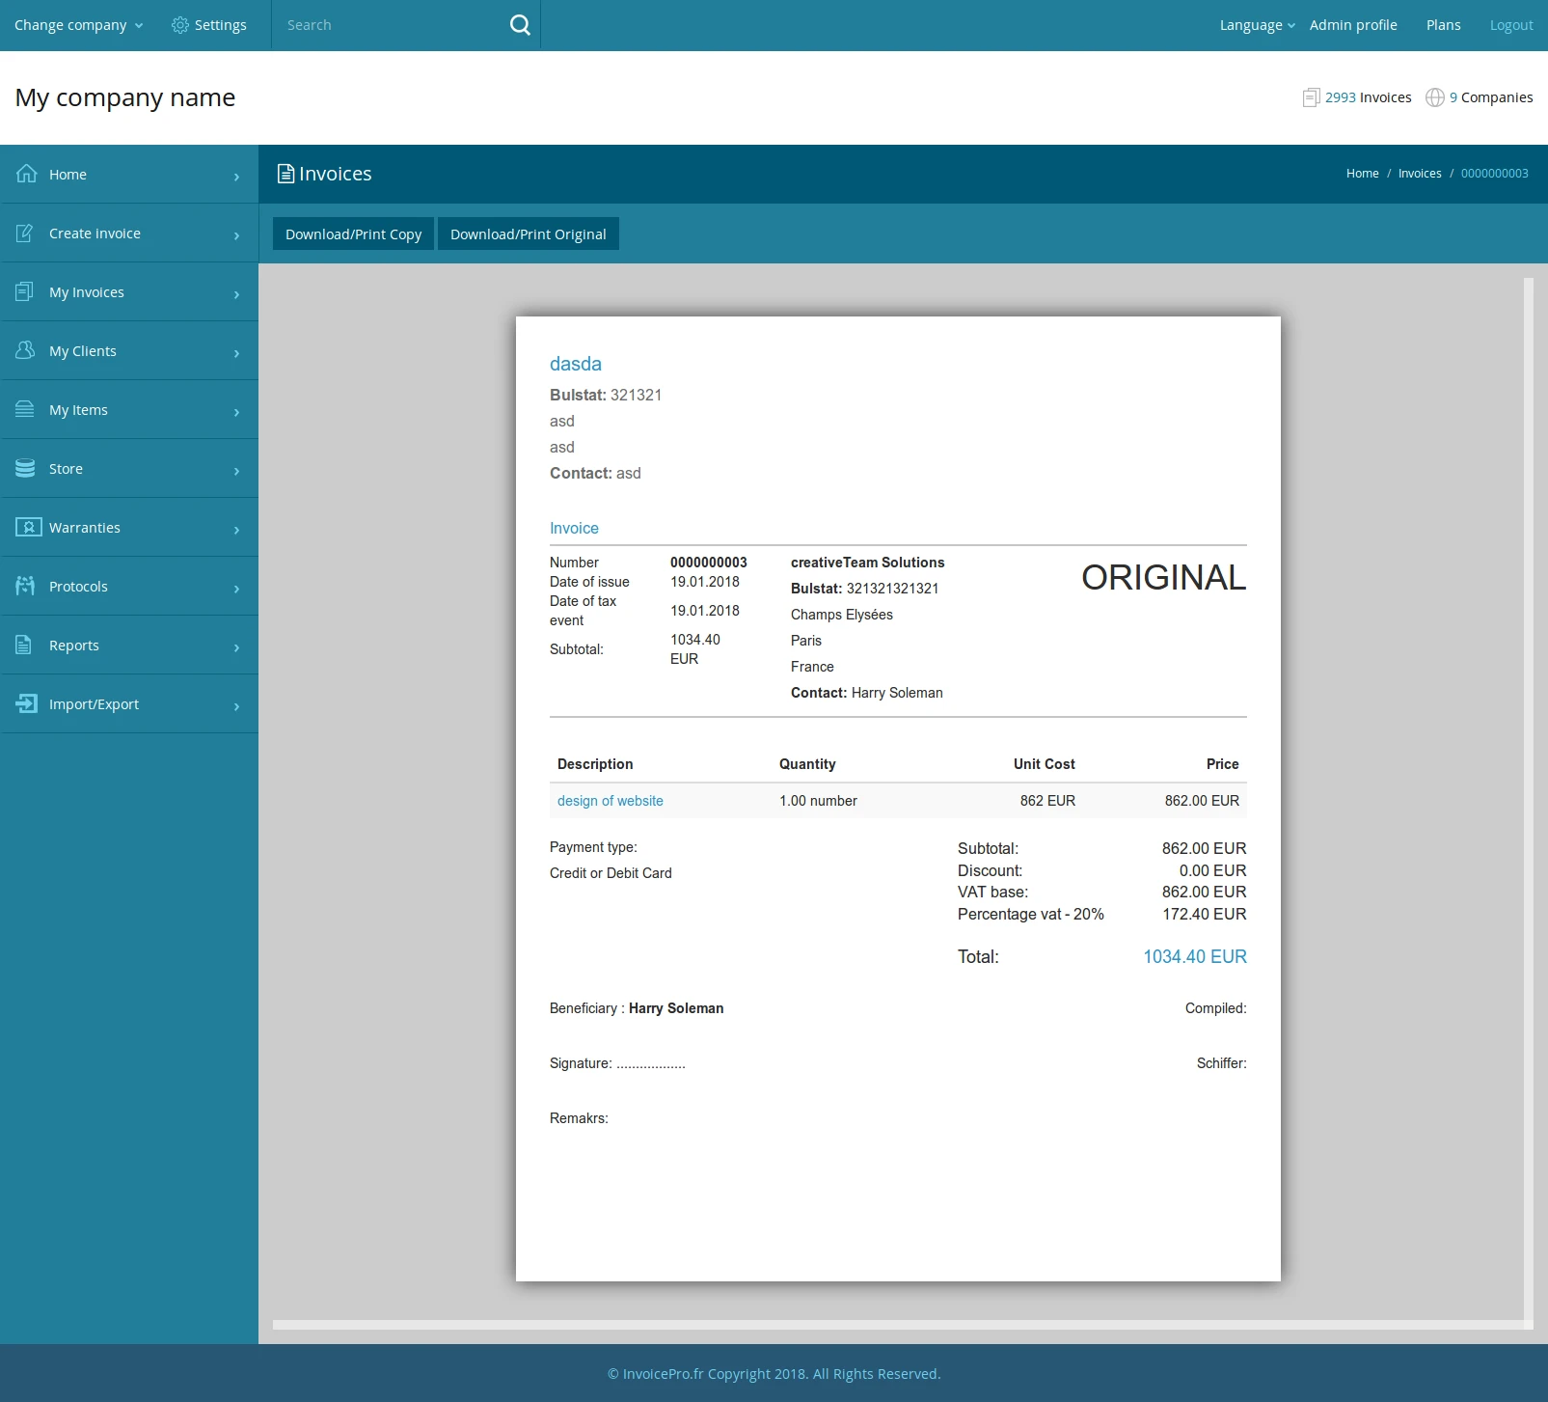1548x1402 pixels.
Task: Click the Import/Export arrow icon
Action: (x=26, y=703)
